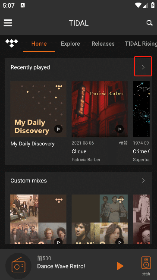Open the hamburger navigation menu
The image size is (157, 280).
(8, 23)
